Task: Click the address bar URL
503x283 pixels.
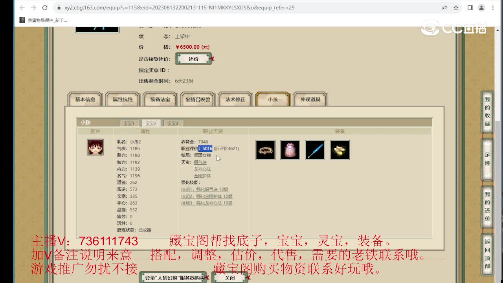Action: (180, 7)
